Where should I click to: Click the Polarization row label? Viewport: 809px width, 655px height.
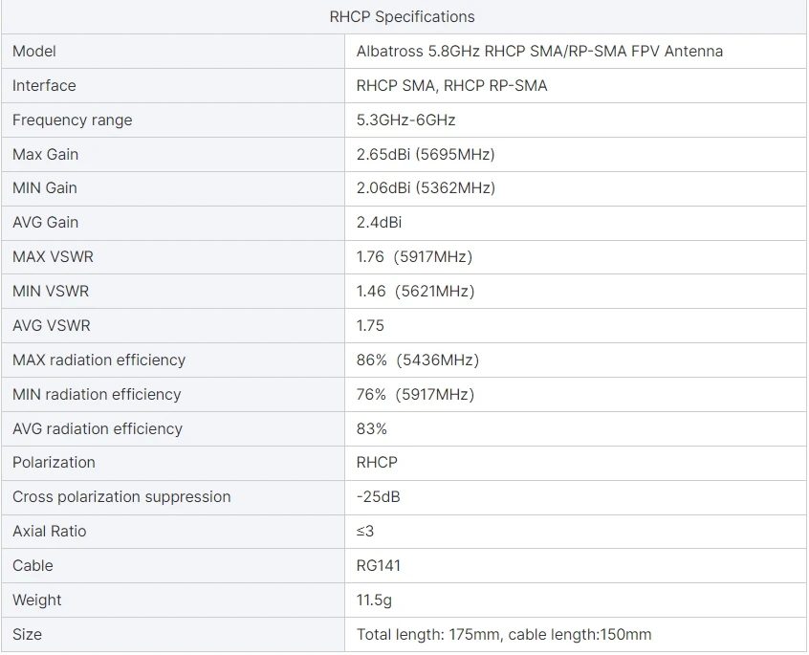(54, 462)
